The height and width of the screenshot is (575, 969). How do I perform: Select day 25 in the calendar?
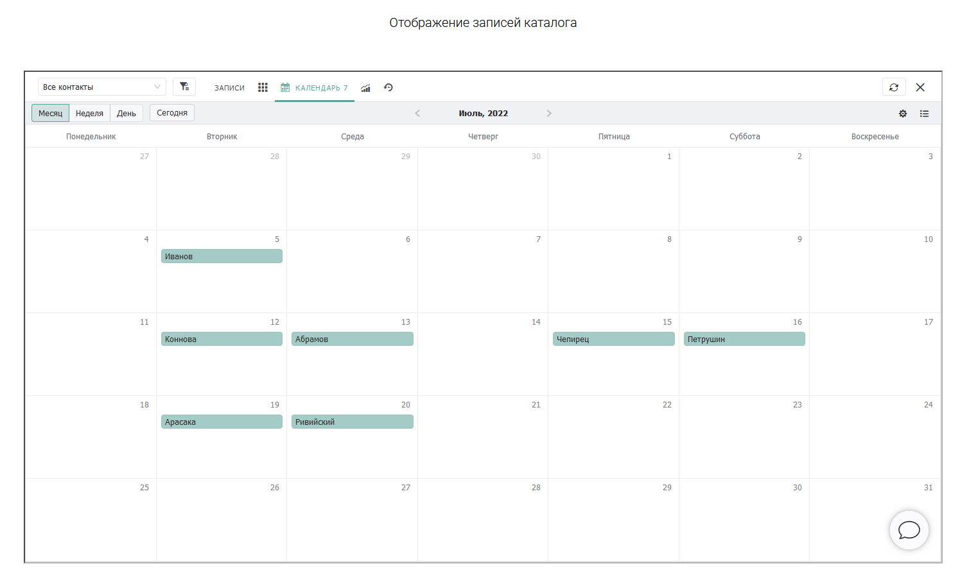[x=144, y=488]
